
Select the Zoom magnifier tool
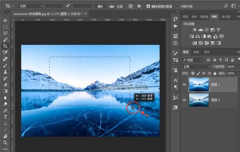point(5,143)
